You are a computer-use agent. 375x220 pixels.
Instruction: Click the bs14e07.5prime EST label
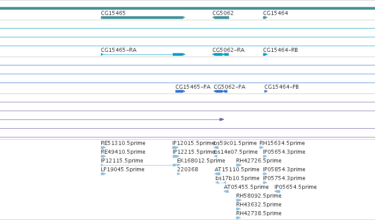click(x=236, y=152)
